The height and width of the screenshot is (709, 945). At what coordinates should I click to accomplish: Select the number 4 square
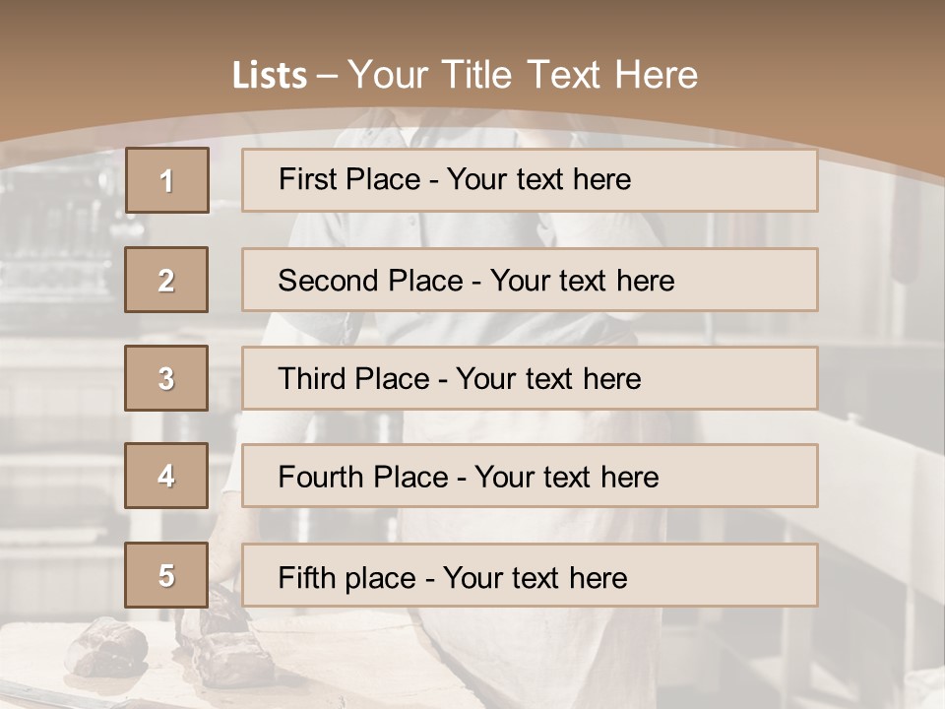pyautogui.click(x=166, y=476)
